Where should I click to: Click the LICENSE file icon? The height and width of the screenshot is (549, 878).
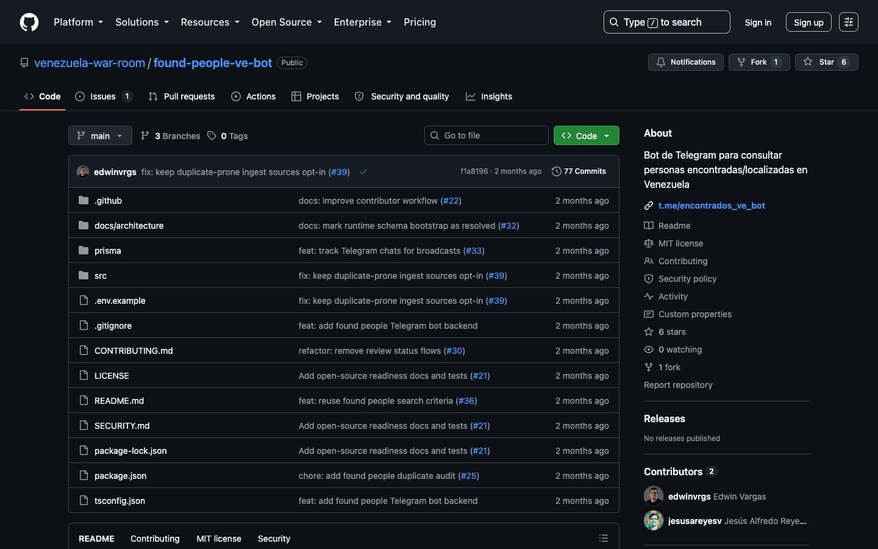[84, 376]
